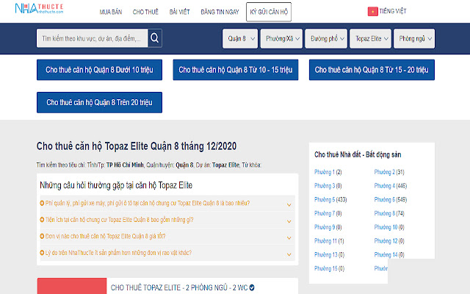470x294 pixels.
Task: Click 'Những câu hỏi thường gặp tại căn hộ Topaz Elite'
Action: point(116,185)
